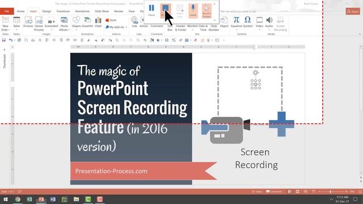Select the screen recording illustration on slide
This screenshot has height=204, width=363.
pyautogui.click(x=248, y=105)
